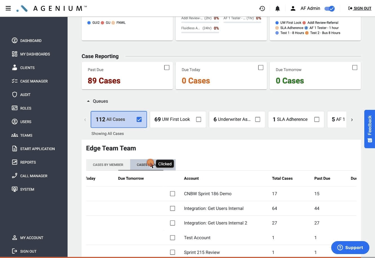This screenshot has width=375, height=258.
Task: Toggle the AF Admin switch
Action: 329,8
